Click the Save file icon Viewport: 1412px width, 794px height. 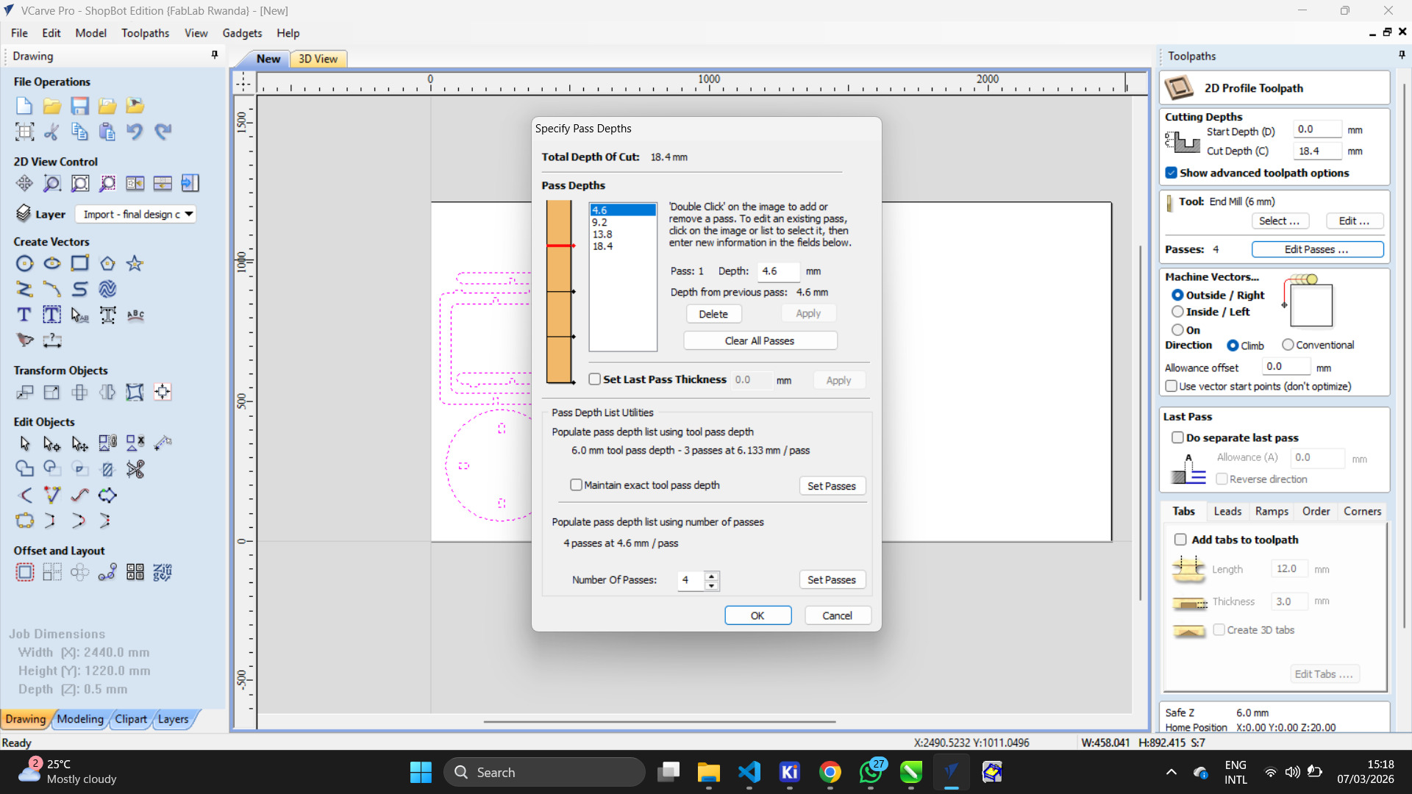click(x=79, y=106)
